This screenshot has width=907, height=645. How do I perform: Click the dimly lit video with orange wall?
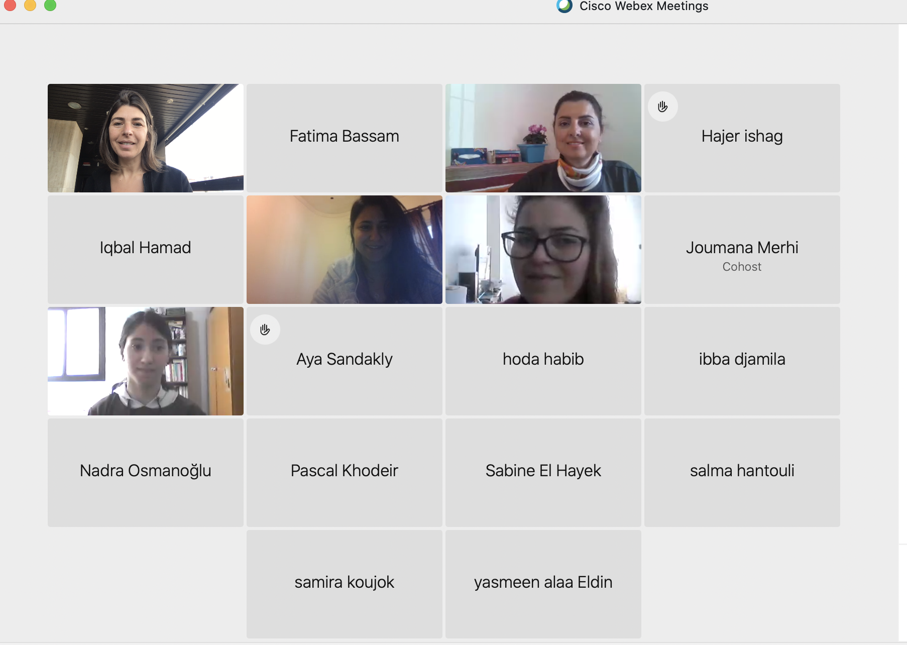point(345,250)
